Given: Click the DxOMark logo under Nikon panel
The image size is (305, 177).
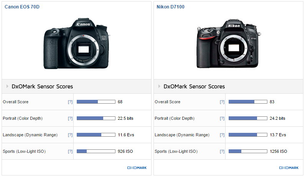Looking at the screenshot, I should click(289, 168).
